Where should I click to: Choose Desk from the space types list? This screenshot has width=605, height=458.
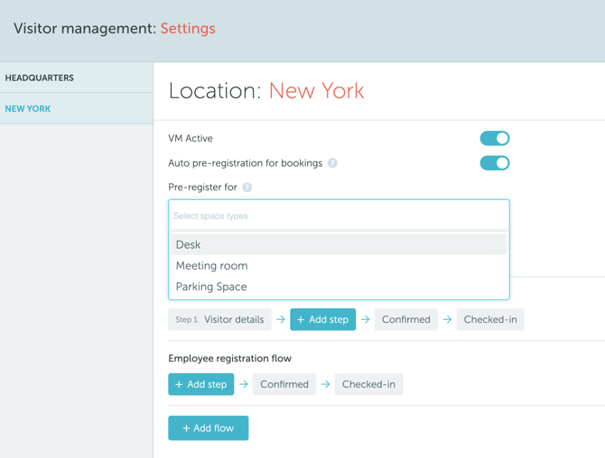point(339,244)
